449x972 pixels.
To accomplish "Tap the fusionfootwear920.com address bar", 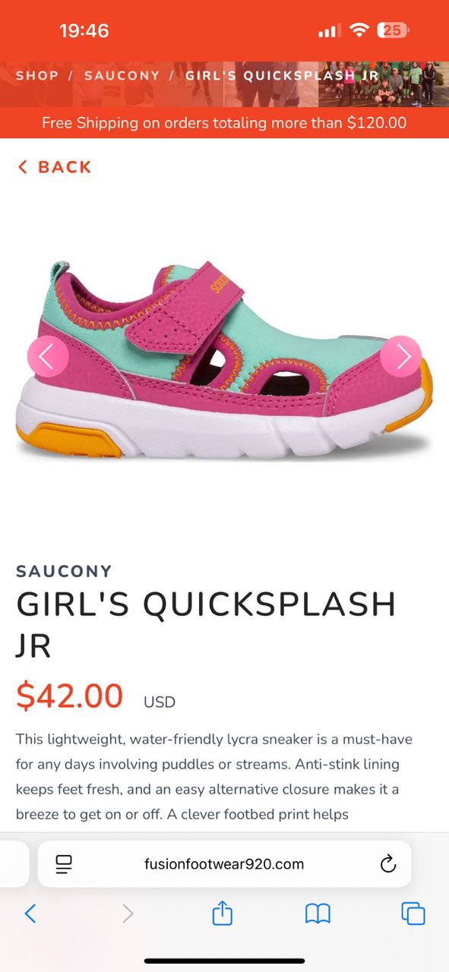I will [224, 864].
